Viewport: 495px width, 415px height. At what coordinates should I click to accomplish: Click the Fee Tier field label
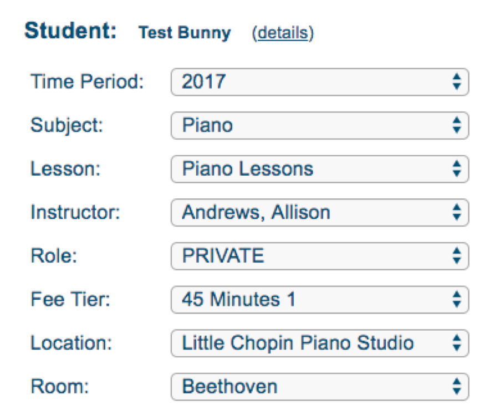pos(70,300)
